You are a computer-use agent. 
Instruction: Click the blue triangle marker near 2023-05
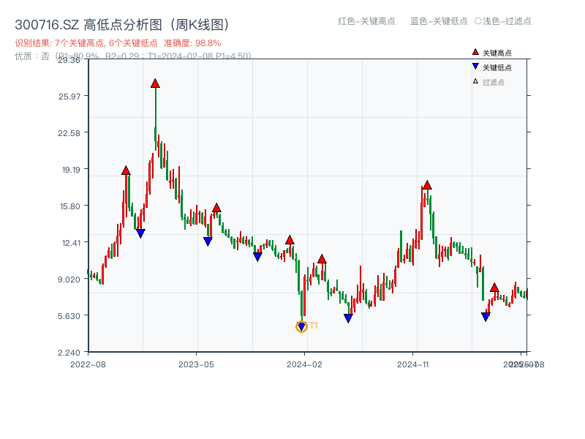tap(207, 241)
